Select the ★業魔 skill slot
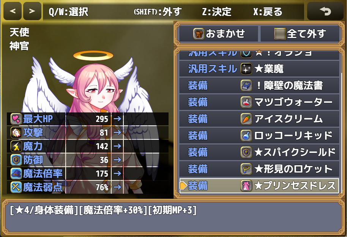 [259, 69]
